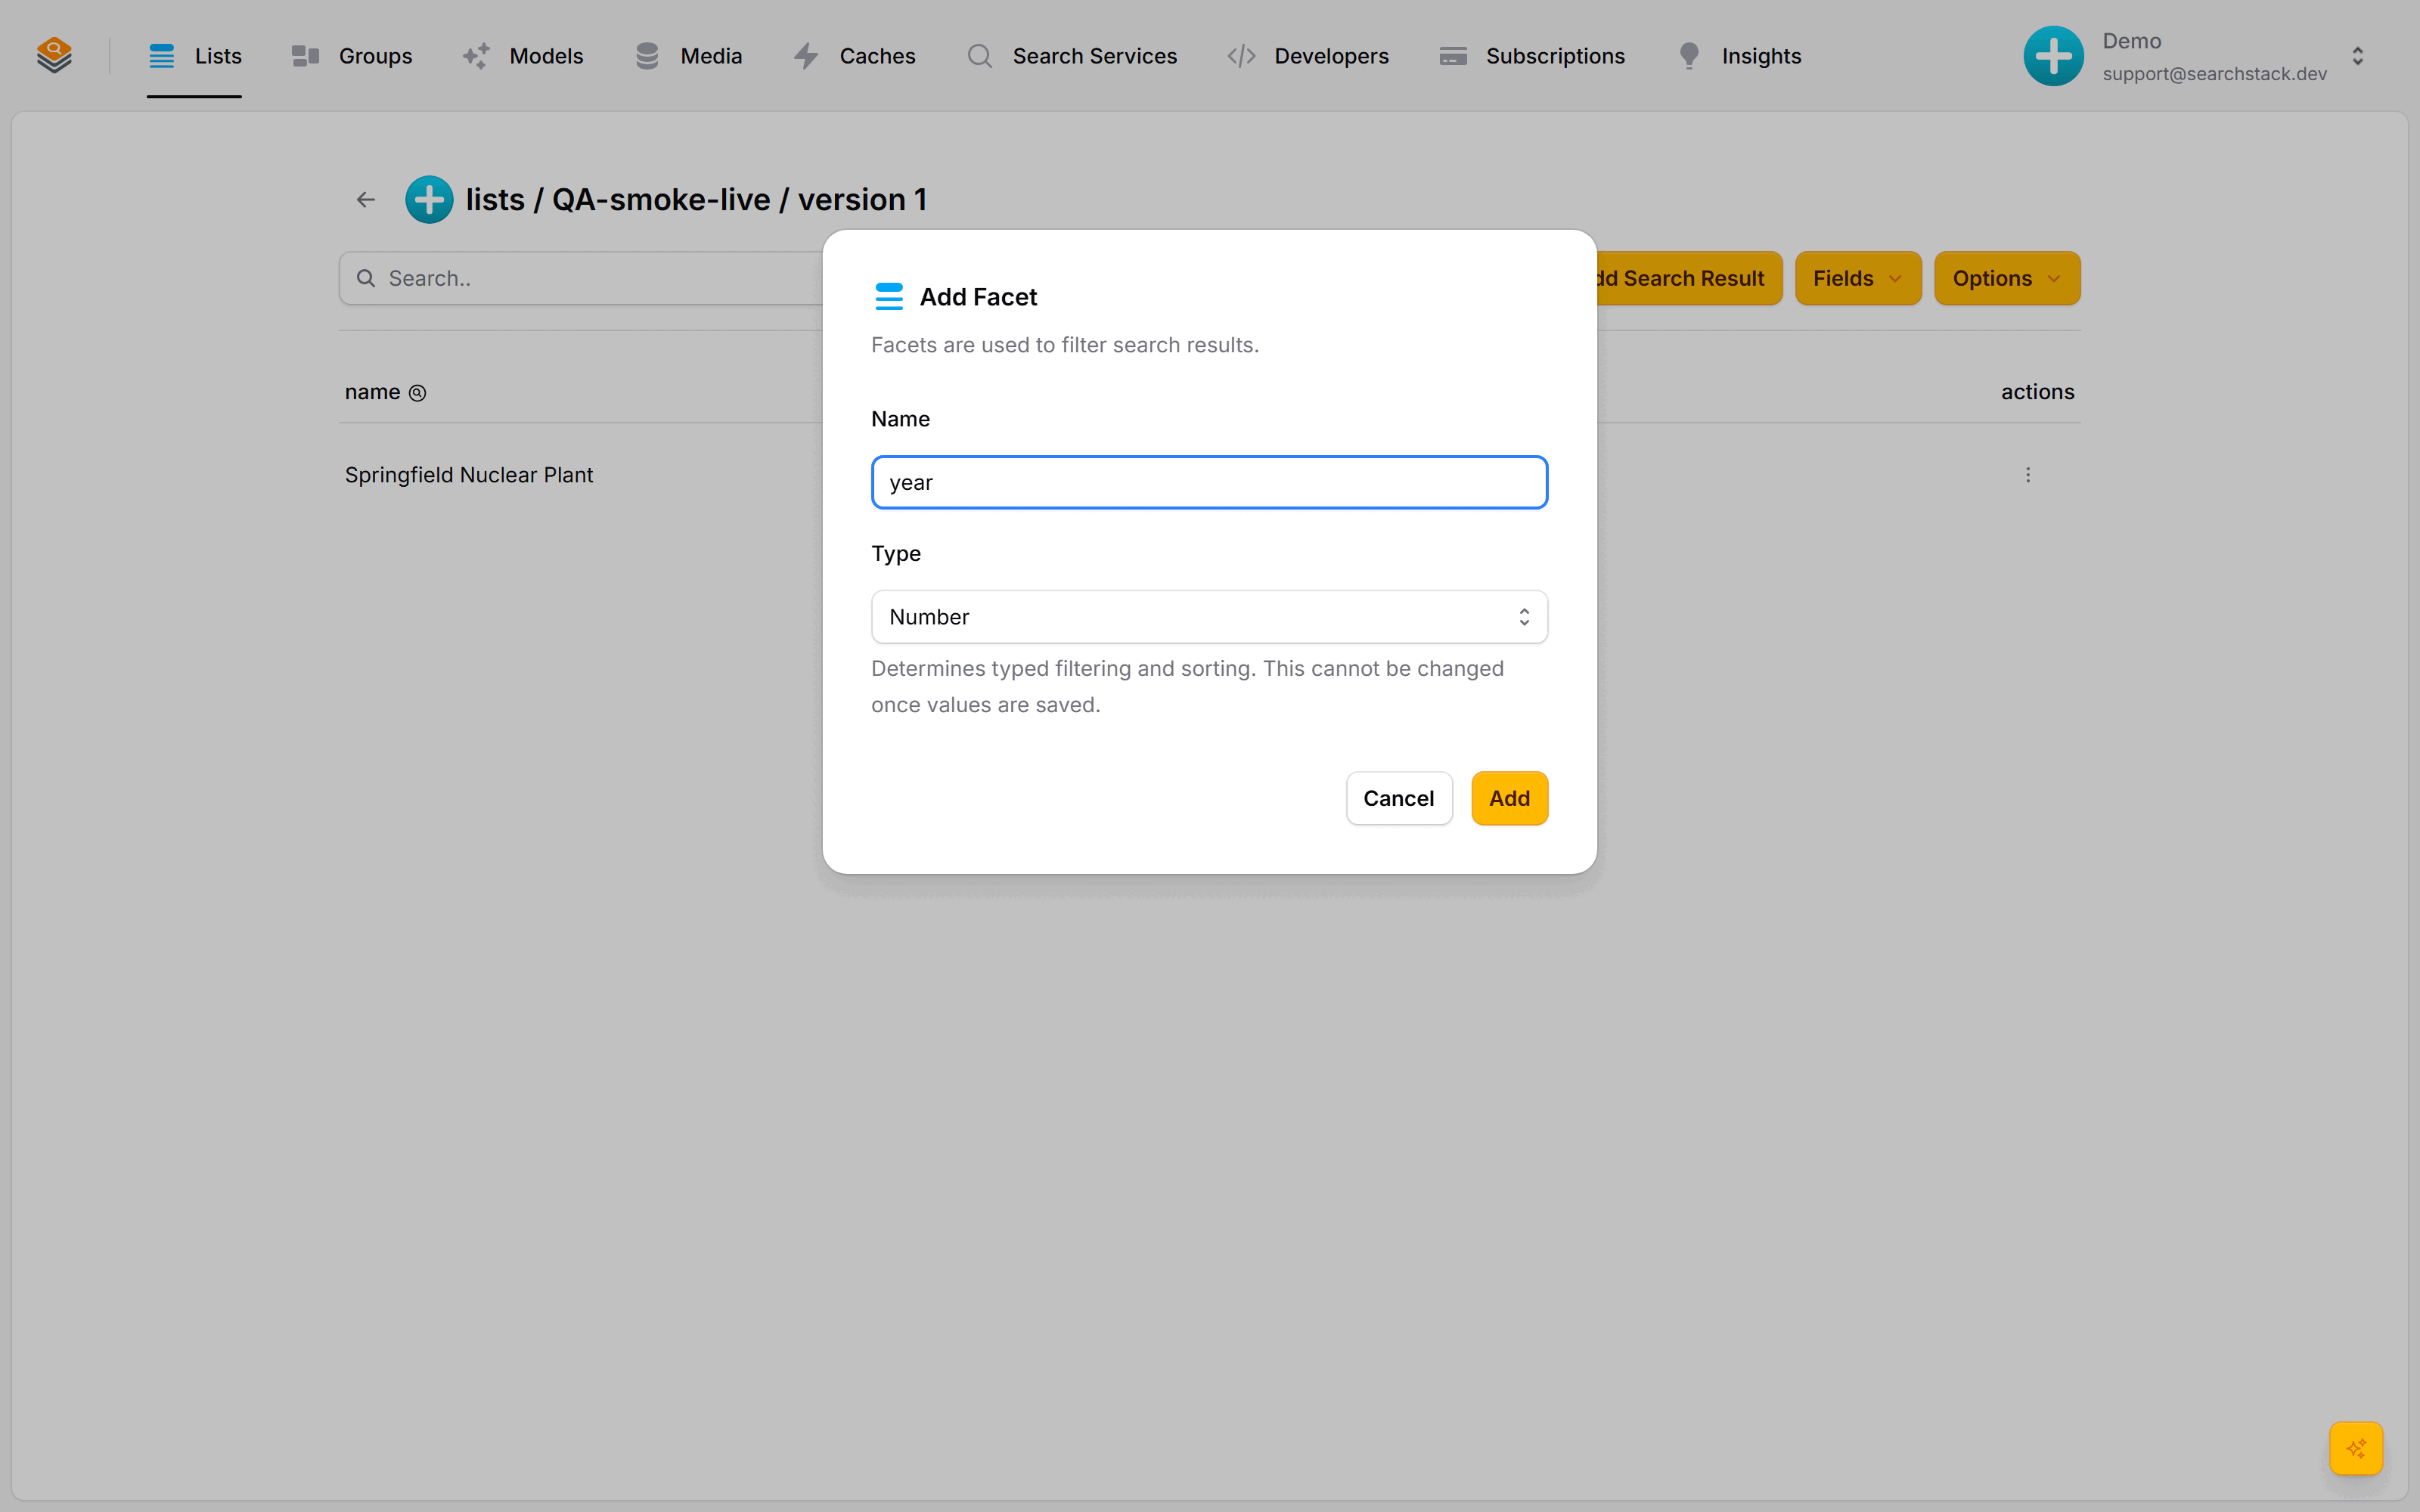The image size is (2420, 1512).
Task: Open the Options dropdown
Action: click(2007, 278)
